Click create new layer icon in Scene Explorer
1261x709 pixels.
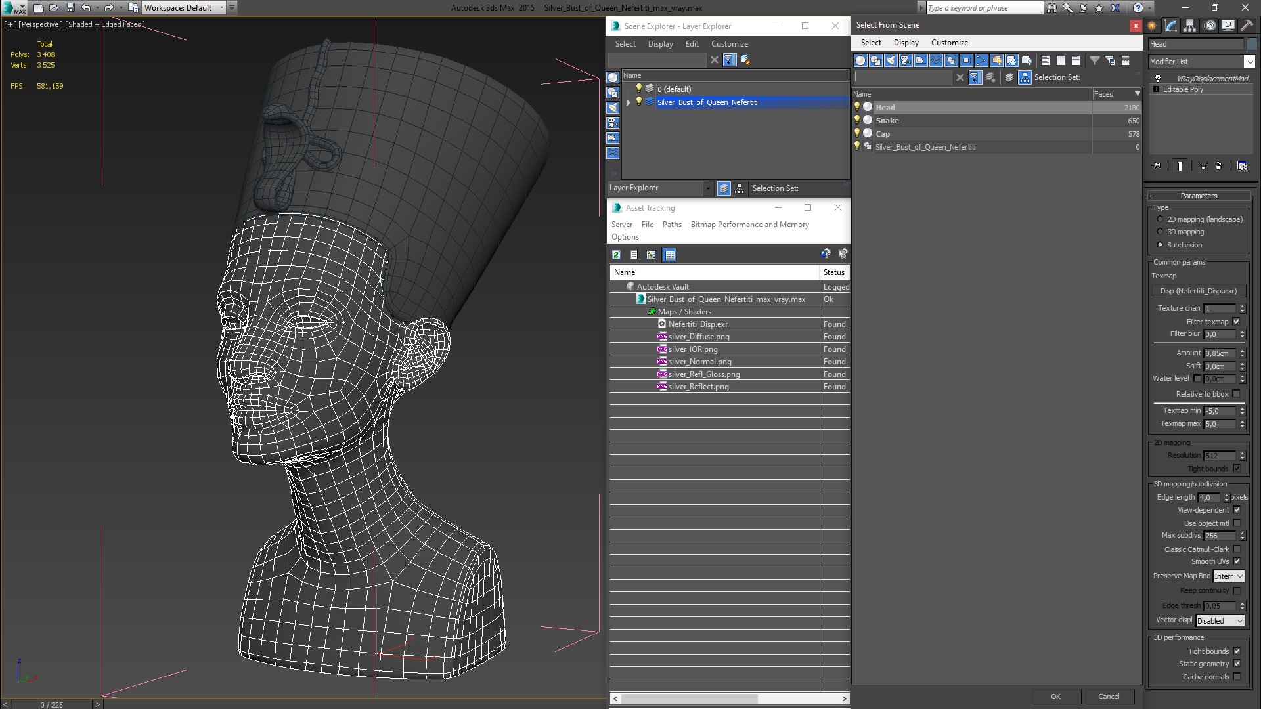(745, 60)
